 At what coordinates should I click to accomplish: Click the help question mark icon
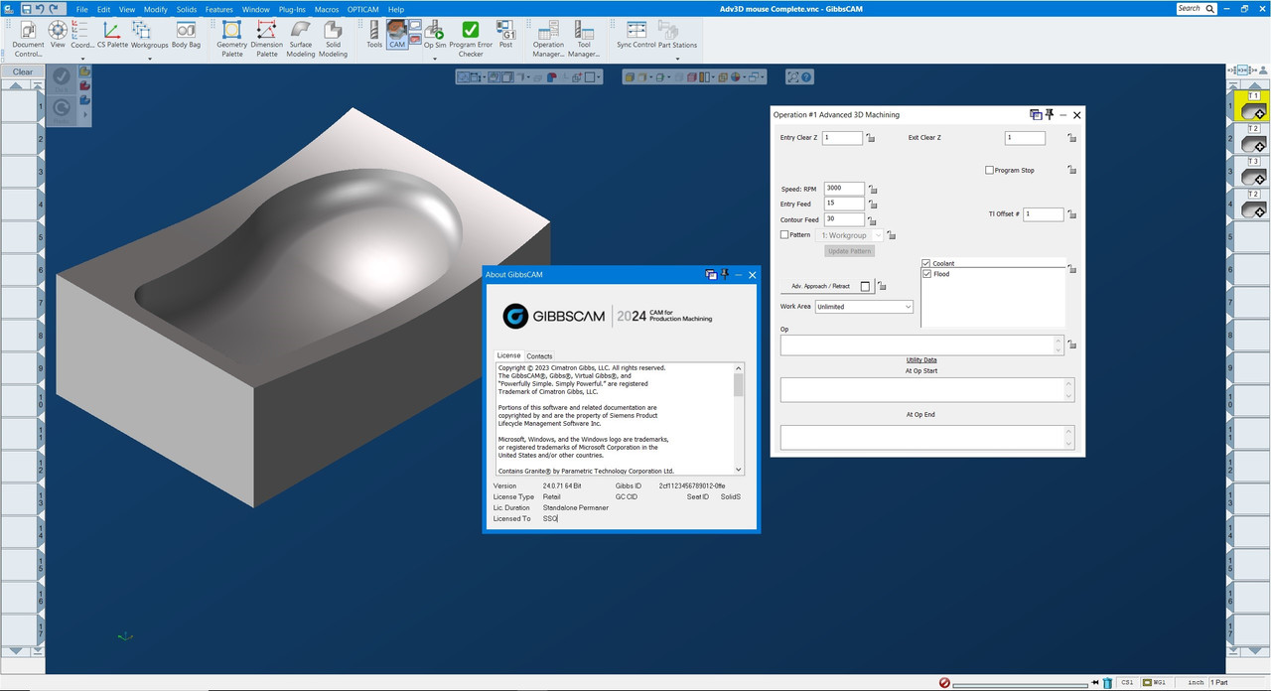(x=806, y=76)
